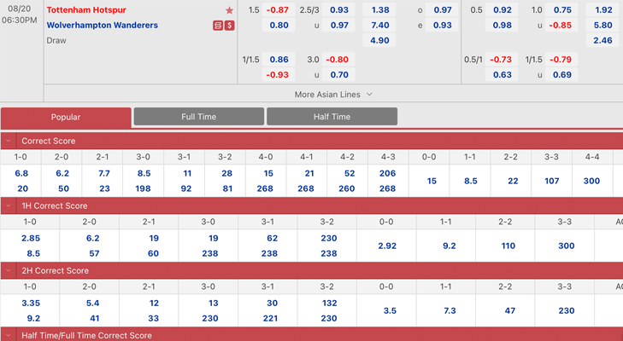Select Tottenham win odds 1.38
This screenshot has height=341, width=623.
[x=379, y=10]
